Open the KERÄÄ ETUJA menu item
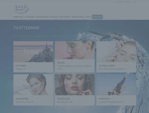 coord(18,17)
